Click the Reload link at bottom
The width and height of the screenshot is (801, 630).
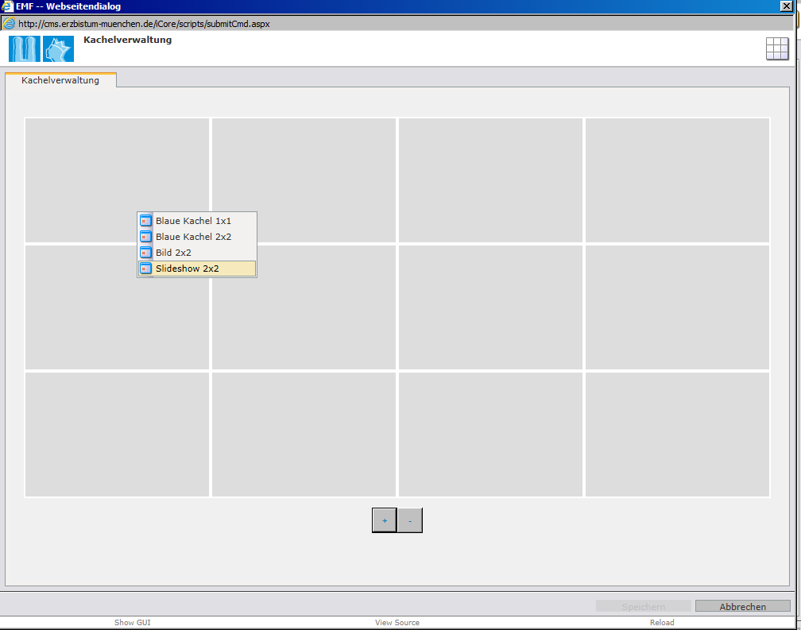click(662, 623)
